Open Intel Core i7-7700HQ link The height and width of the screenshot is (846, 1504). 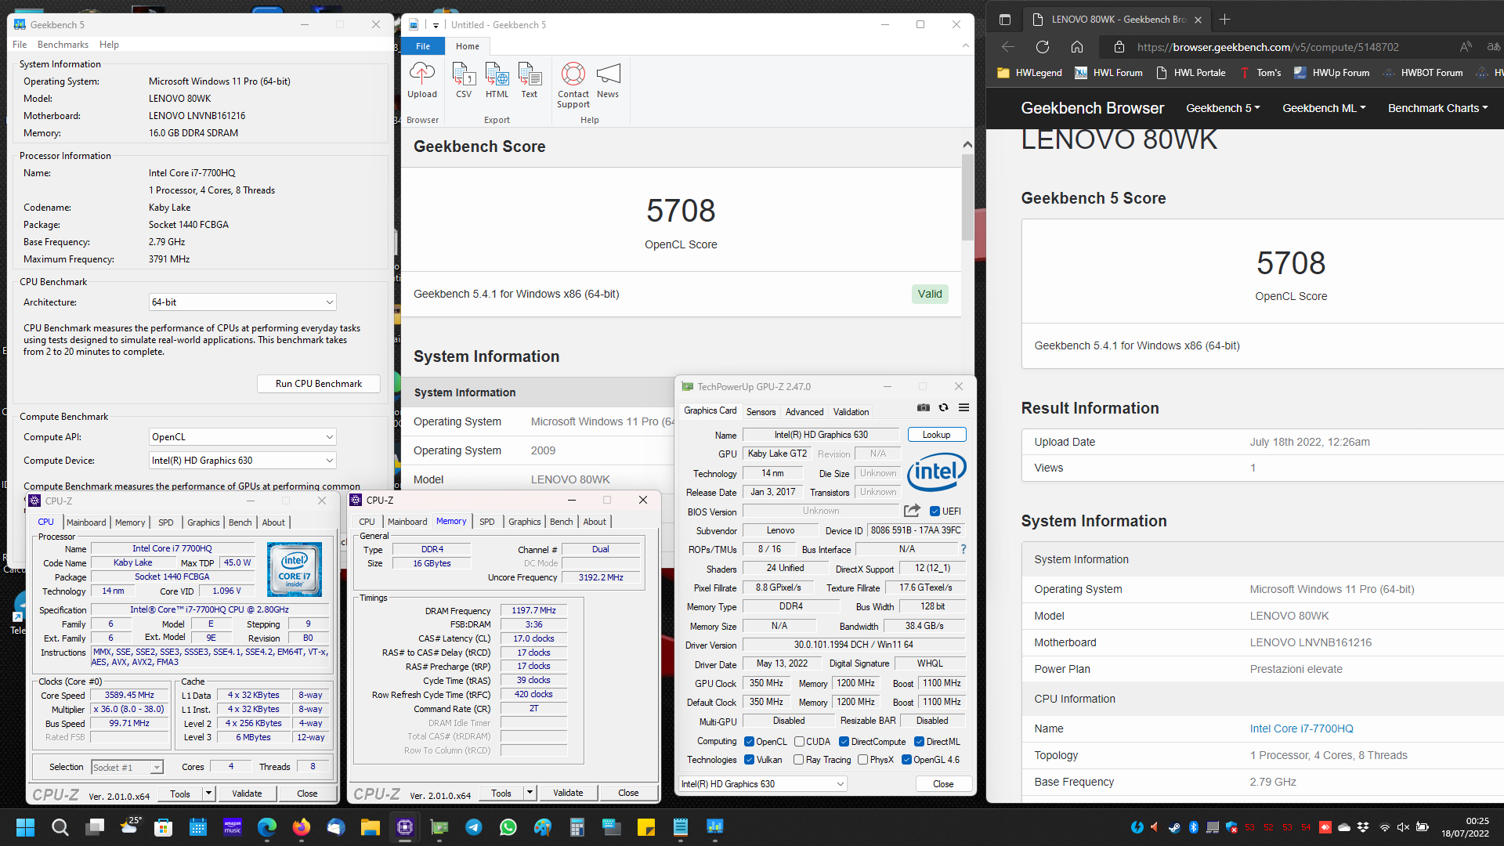point(1301,728)
